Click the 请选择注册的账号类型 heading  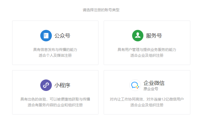pos(101,10)
